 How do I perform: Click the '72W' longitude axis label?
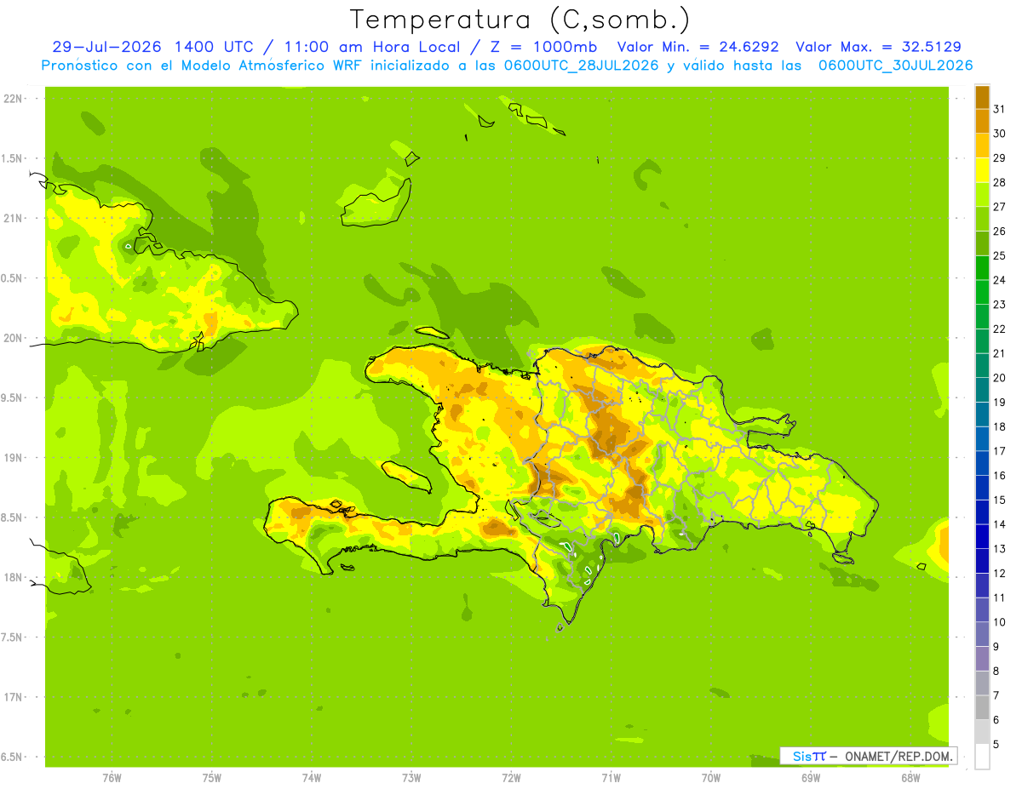(511, 777)
